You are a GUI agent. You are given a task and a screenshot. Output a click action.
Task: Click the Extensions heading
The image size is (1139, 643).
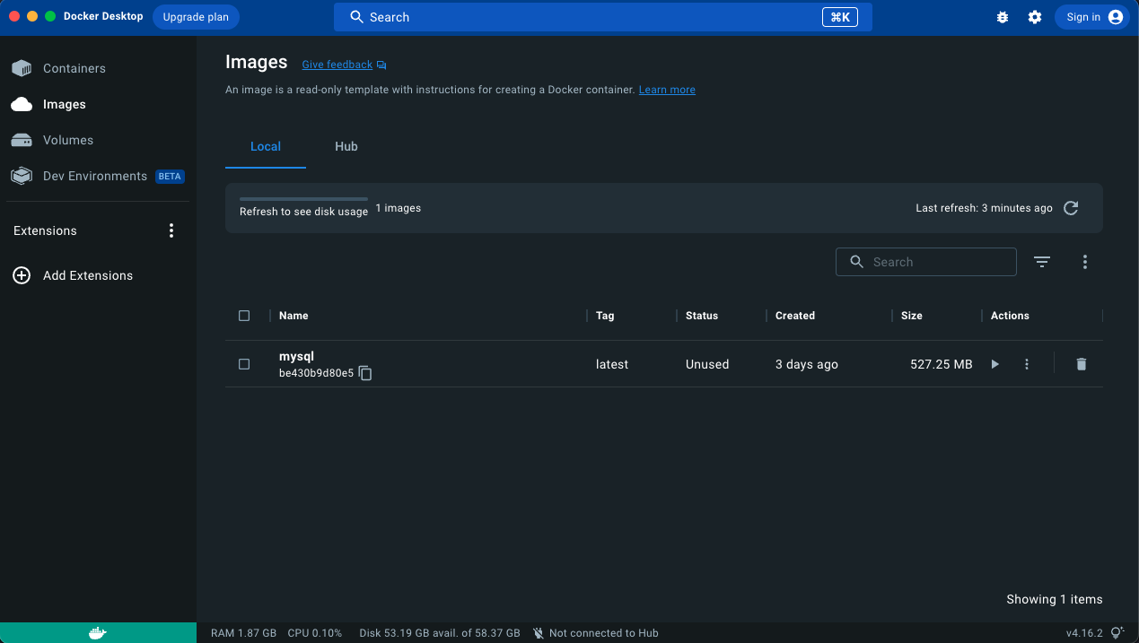pyautogui.click(x=45, y=230)
